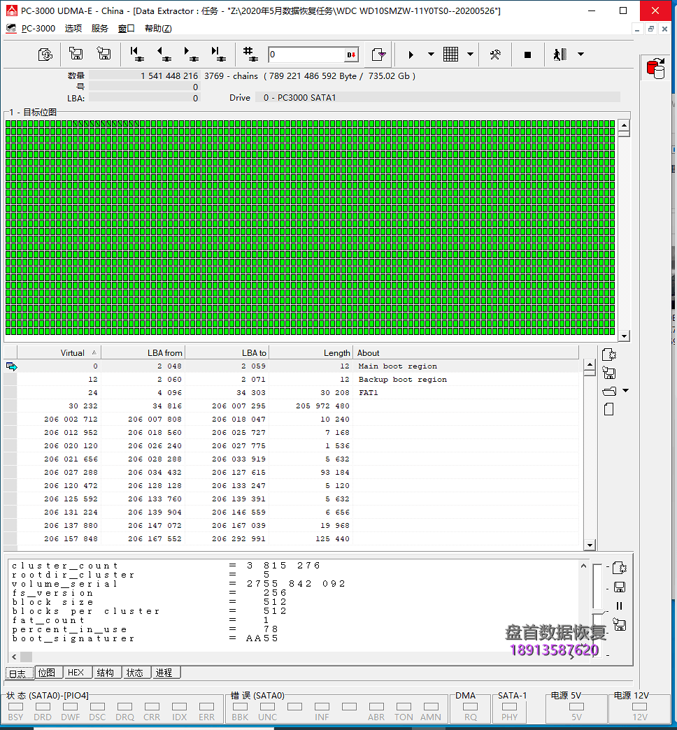
Task: Start the process with play button
Action: point(411,55)
